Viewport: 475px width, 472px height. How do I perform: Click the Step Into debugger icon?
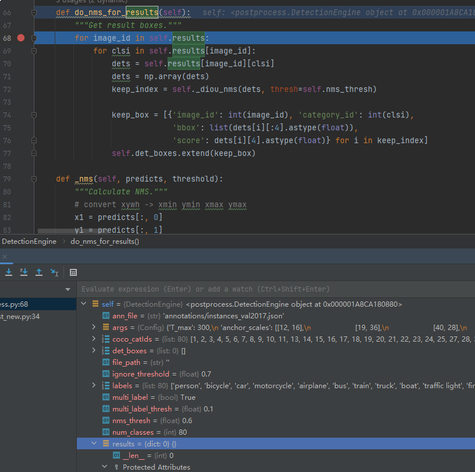9,272
